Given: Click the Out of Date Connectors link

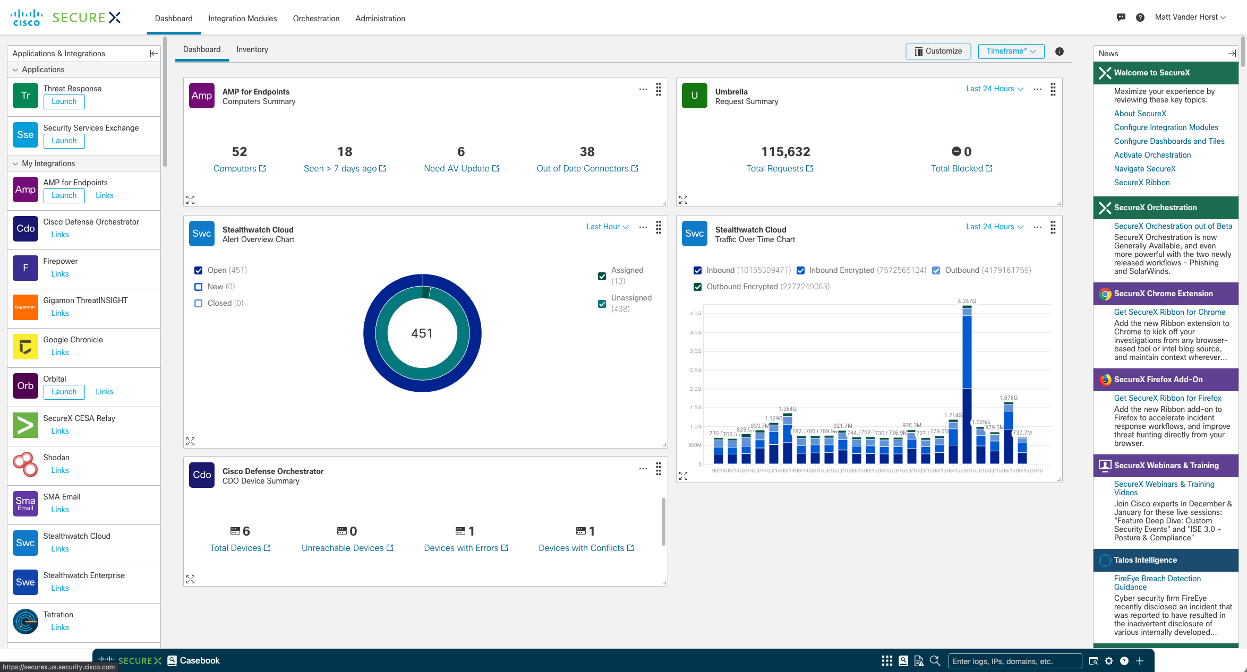Looking at the screenshot, I should 587,168.
